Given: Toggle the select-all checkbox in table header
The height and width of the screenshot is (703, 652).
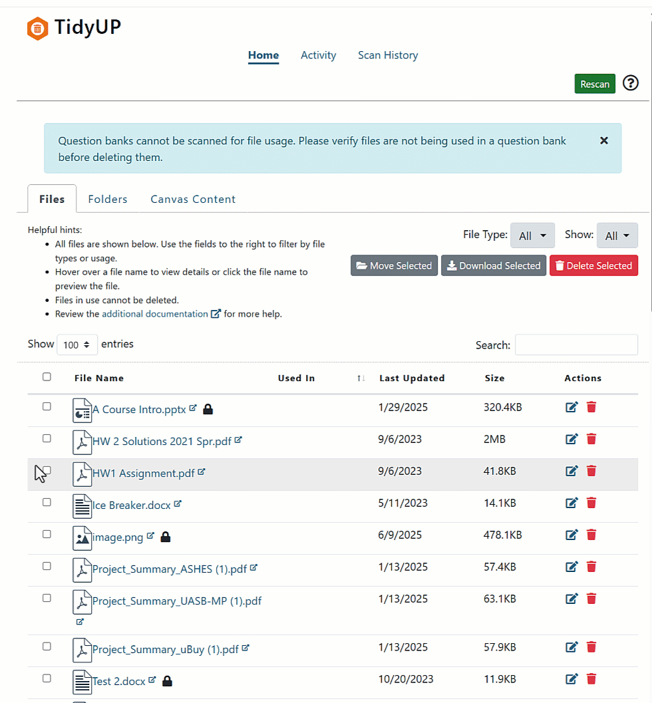Looking at the screenshot, I should pos(47,376).
